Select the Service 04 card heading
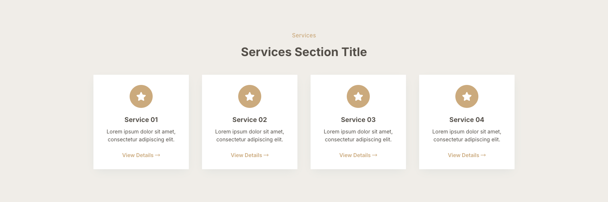 [467, 120]
